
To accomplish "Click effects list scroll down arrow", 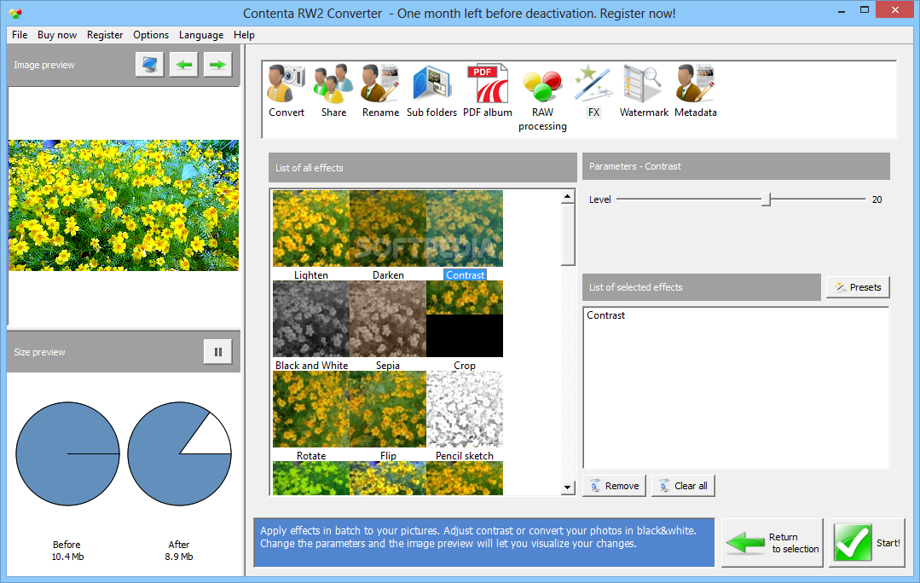I will (x=567, y=487).
